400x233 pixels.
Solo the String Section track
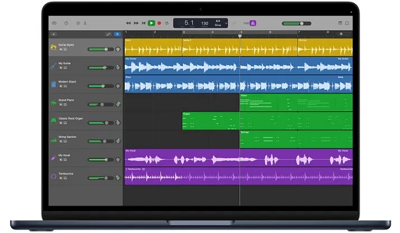65,141
